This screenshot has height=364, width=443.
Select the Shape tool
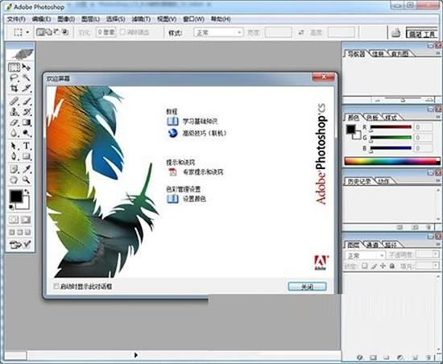point(27,156)
